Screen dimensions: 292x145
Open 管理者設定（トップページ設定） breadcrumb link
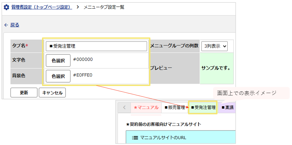(x=42, y=7)
